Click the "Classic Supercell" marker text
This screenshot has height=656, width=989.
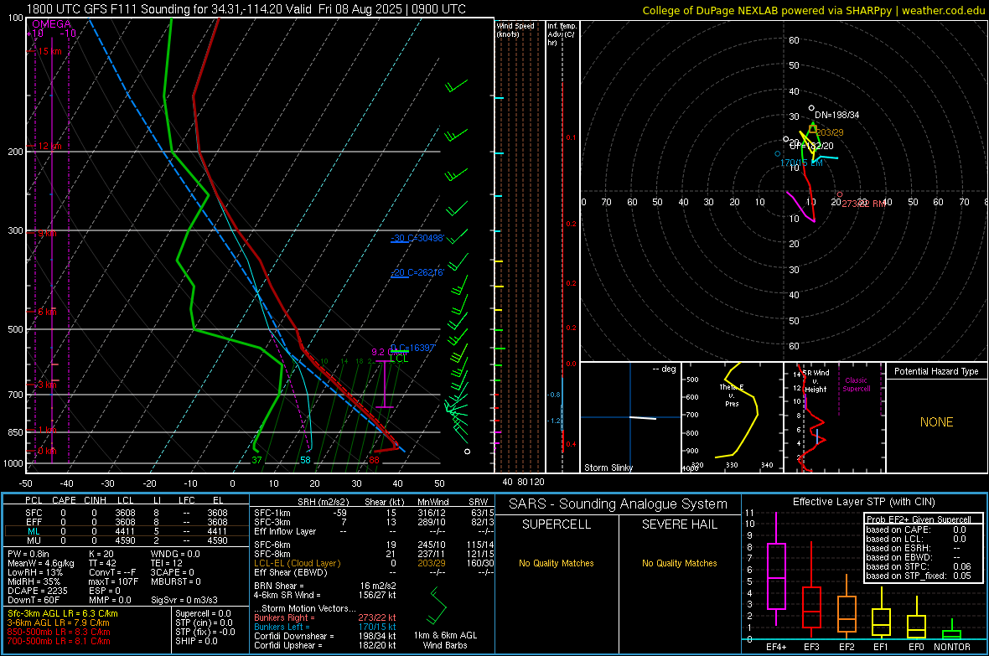click(x=856, y=385)
